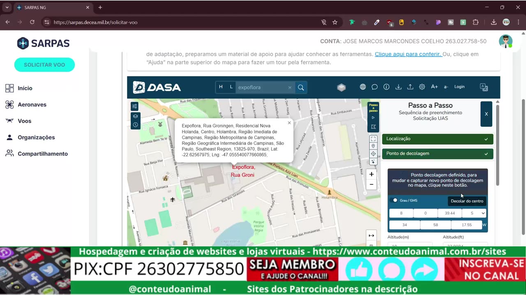Viewport: 526px width, 295px height.
Task: Click longitude minutes field showing 58
Action: [436, 225]
